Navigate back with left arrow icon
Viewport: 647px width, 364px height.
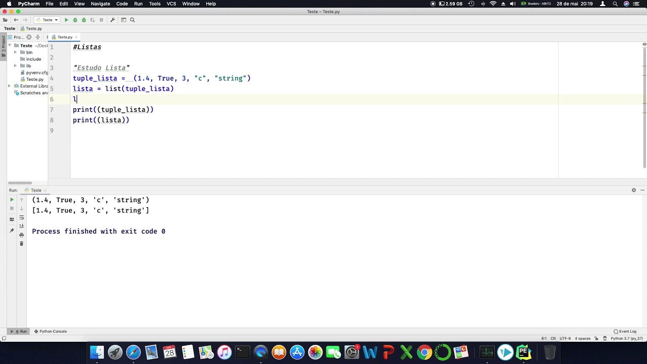(16, 20)
